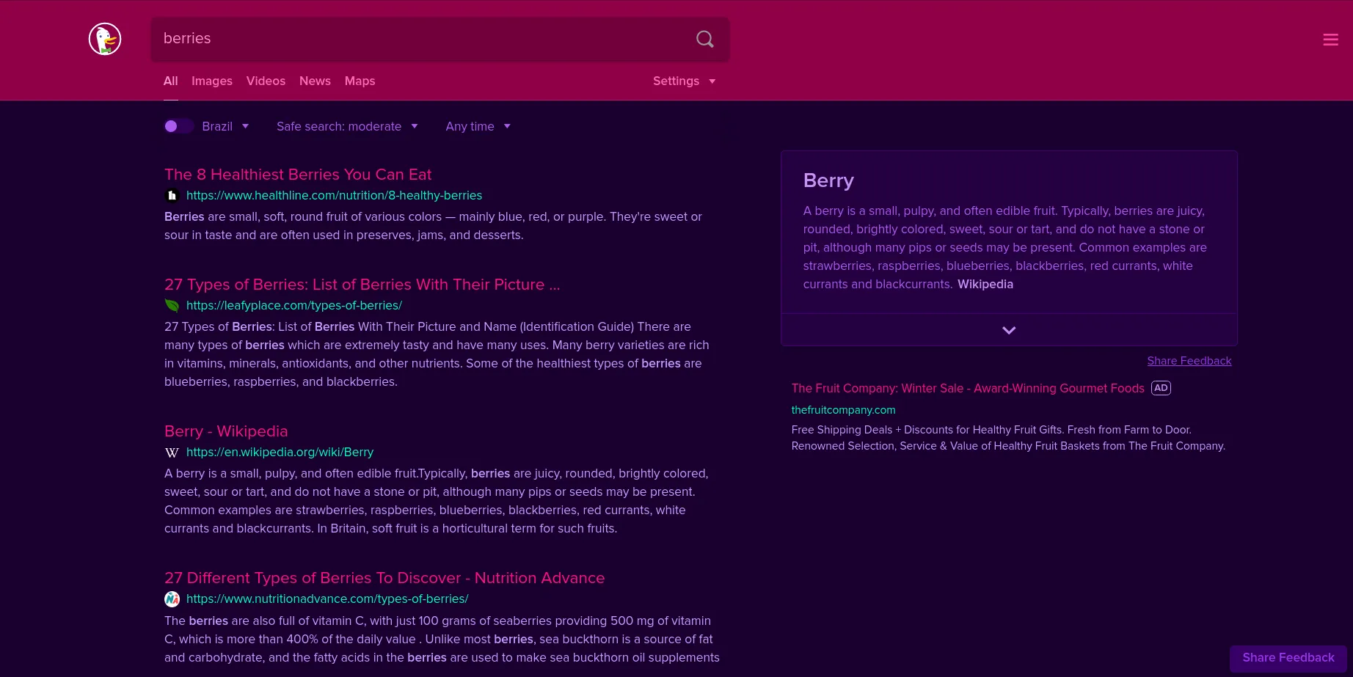Click the Healthline favicon
The height and width of the screenshot is (677, 1353).
tap(172, 195)
